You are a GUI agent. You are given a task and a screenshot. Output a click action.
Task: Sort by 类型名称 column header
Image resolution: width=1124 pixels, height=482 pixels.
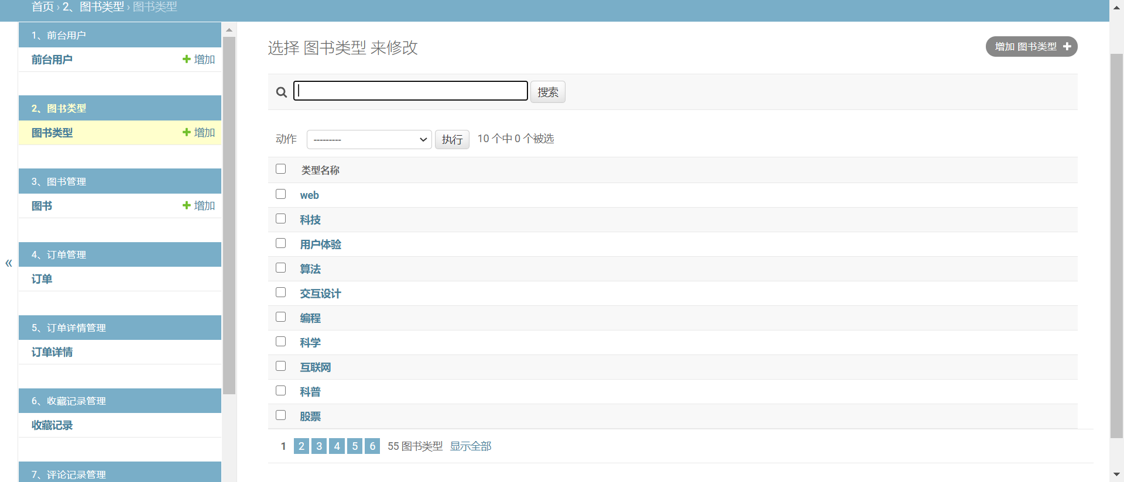320,170
